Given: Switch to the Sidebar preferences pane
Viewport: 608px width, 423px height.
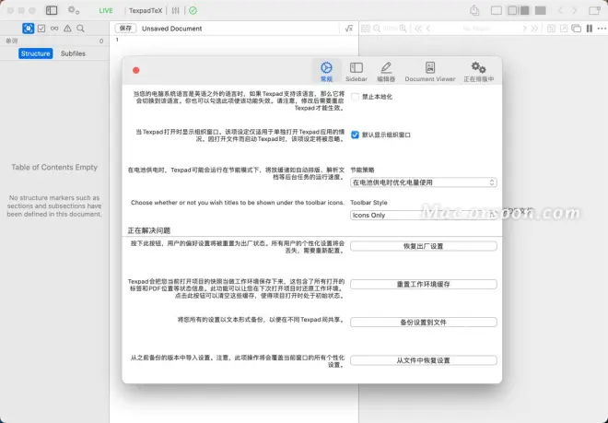Looking at the screenshot, I should (x=357, y=71).
